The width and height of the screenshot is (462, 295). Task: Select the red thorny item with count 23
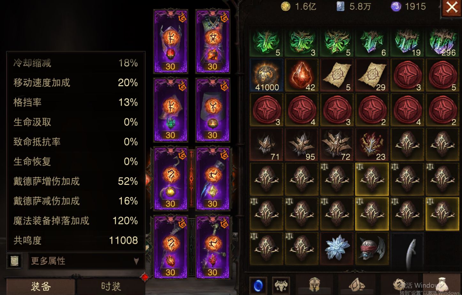pyautogui.click(x=372, y=145)
